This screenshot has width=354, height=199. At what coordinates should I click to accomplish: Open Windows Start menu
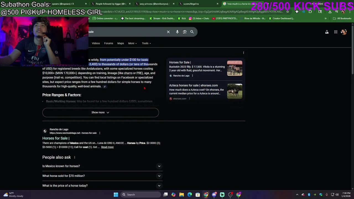[x=116, y=195]
